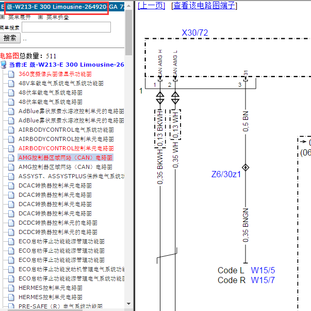Click the left panel vertical scrollbar thumb
Viewport: 311px width, 311px height.
[x=129, y=33]
